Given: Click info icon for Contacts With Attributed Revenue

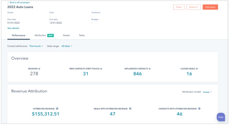Looking at the screenshot, I should tap(199, 109).
